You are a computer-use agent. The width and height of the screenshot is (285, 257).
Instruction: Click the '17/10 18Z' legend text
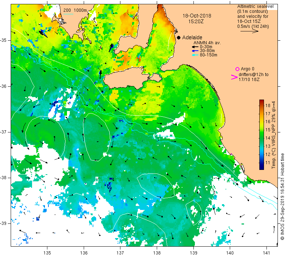tap(249, 79)
